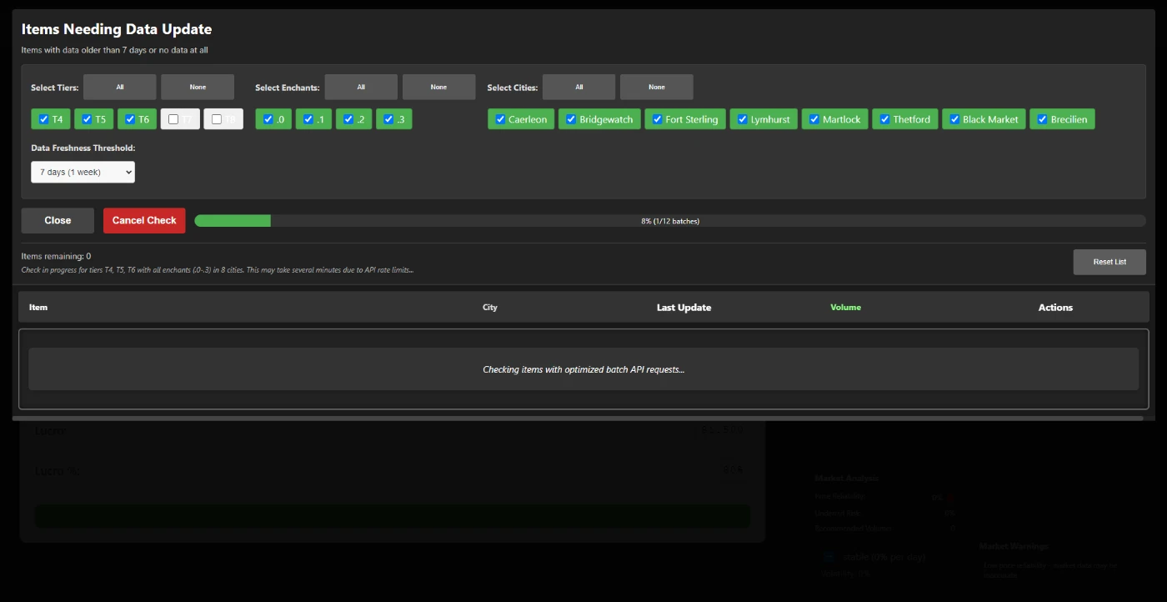This screenshot has height=602, width=1167.
Task: Toggle the .0 enchant checkbox
Action: click(268, 119)
